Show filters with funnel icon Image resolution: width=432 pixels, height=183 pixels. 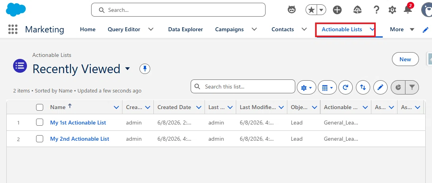click(x=412, y=88)
